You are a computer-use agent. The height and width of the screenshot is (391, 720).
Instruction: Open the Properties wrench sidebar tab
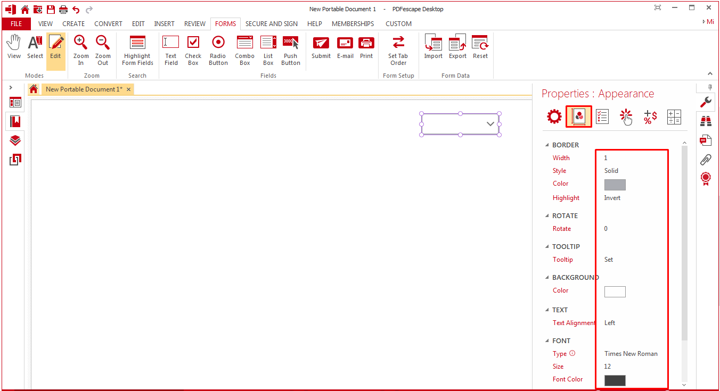pos(706,102)
